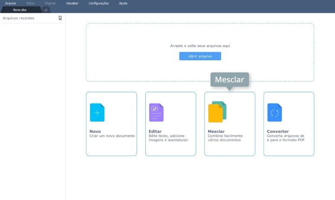Click the purple Editar card icon
Screen dimensions: 335x200
(156, 112)
